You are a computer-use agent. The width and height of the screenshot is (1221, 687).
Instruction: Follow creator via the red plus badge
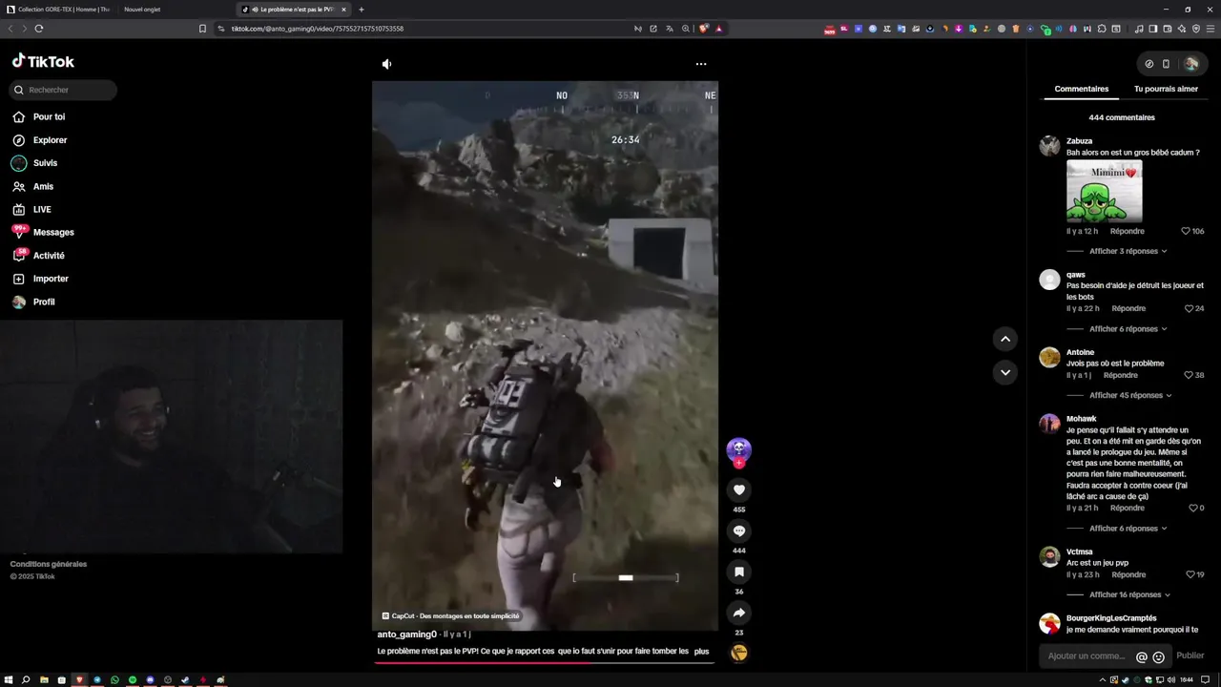738,463
